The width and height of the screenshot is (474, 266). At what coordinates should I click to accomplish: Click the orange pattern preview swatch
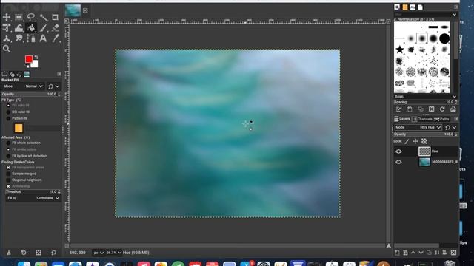[x=19, y=128]
